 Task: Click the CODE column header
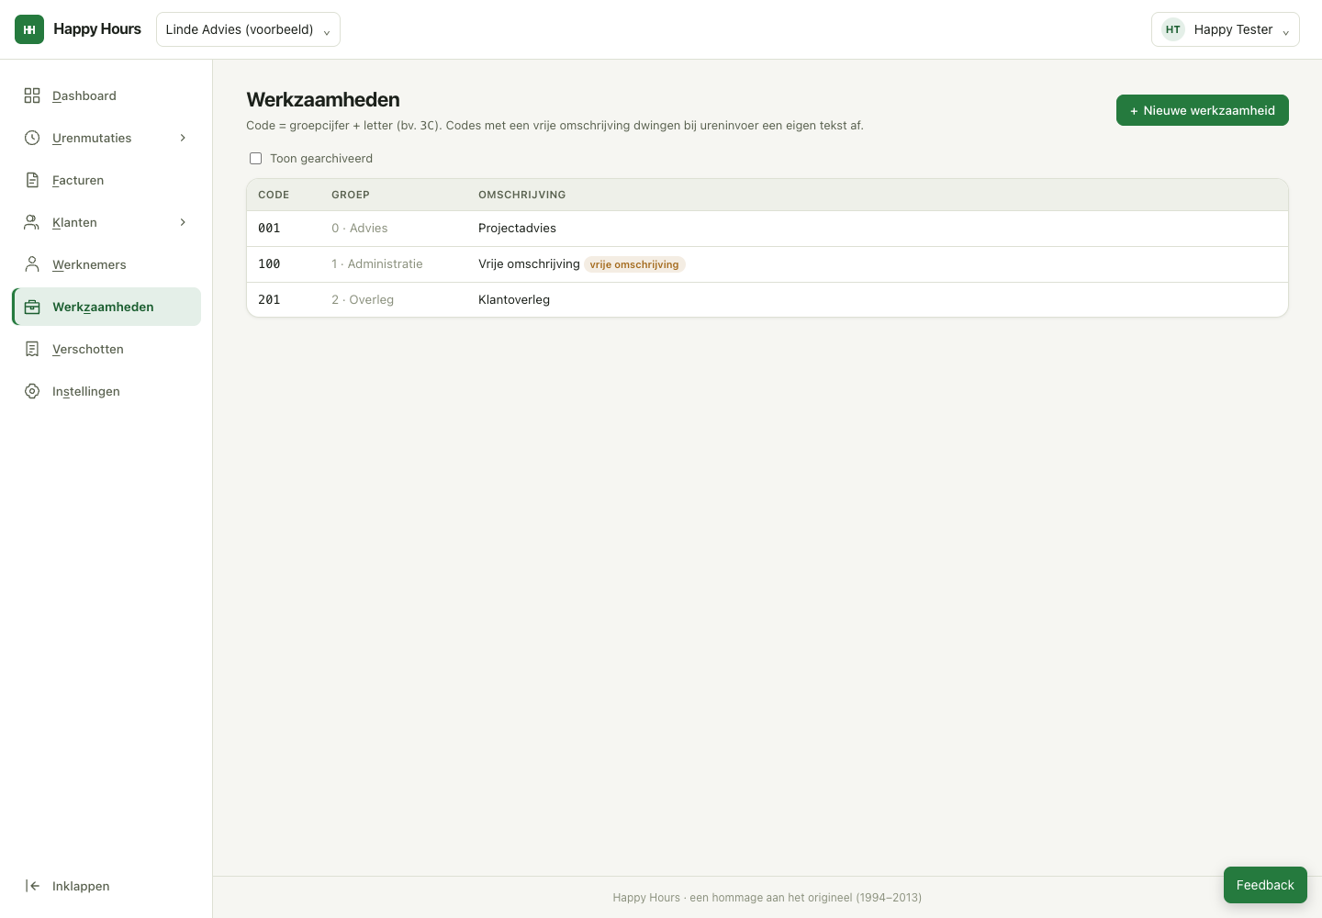point(274,195)
